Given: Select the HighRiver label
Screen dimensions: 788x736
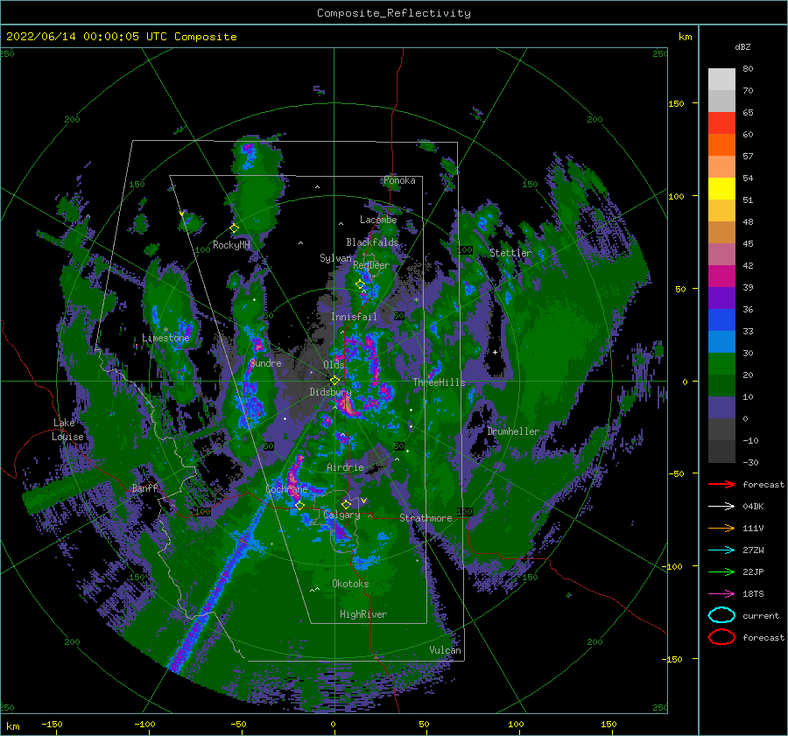Looking at the screenshot, I should point(363,614).
